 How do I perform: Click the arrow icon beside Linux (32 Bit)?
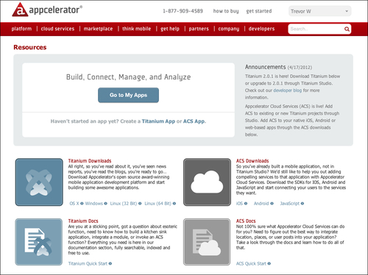click(x=140, y=204)
